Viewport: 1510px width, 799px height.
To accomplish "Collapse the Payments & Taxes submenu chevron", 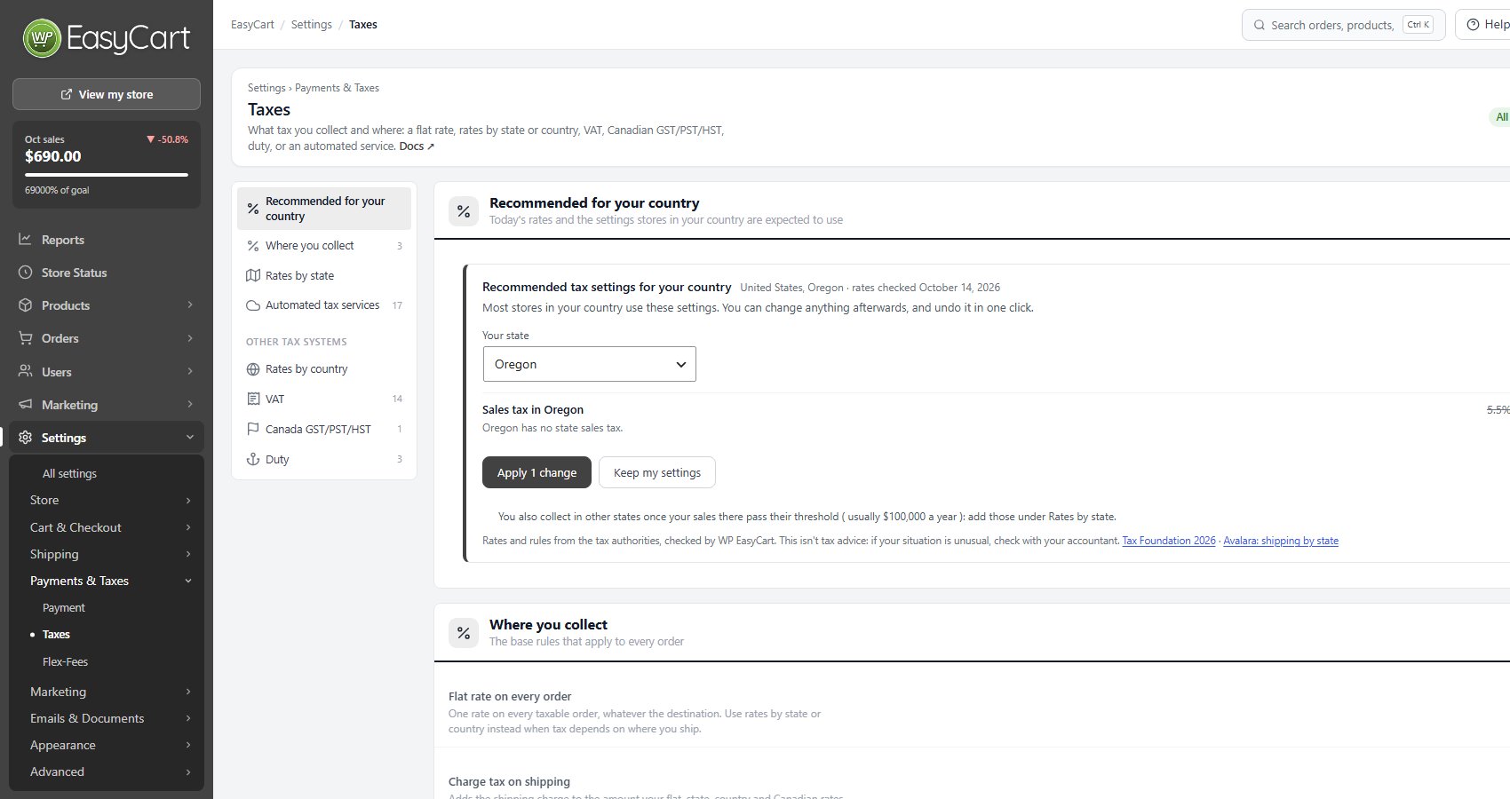I will pyautogui.click(x=187, y=581).
